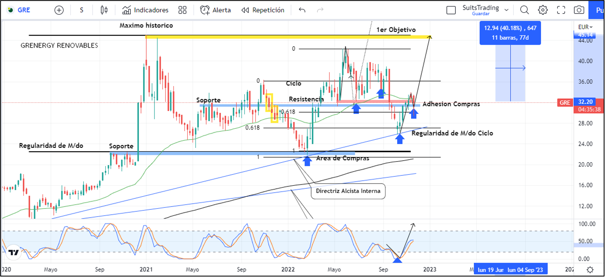605x277 pixels.
Task: Open the price axis settings gear
Action: point(590,270)
